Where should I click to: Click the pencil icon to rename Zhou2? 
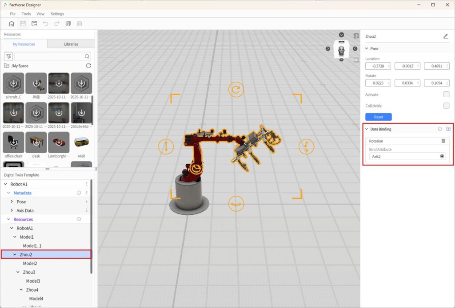[446, 36]
